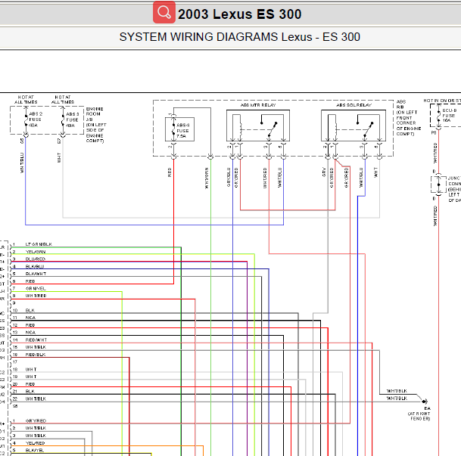Select the ABS 2 FUSE 40A label
Viewport: 461px width, 456px height.
[x=36, y=119]
